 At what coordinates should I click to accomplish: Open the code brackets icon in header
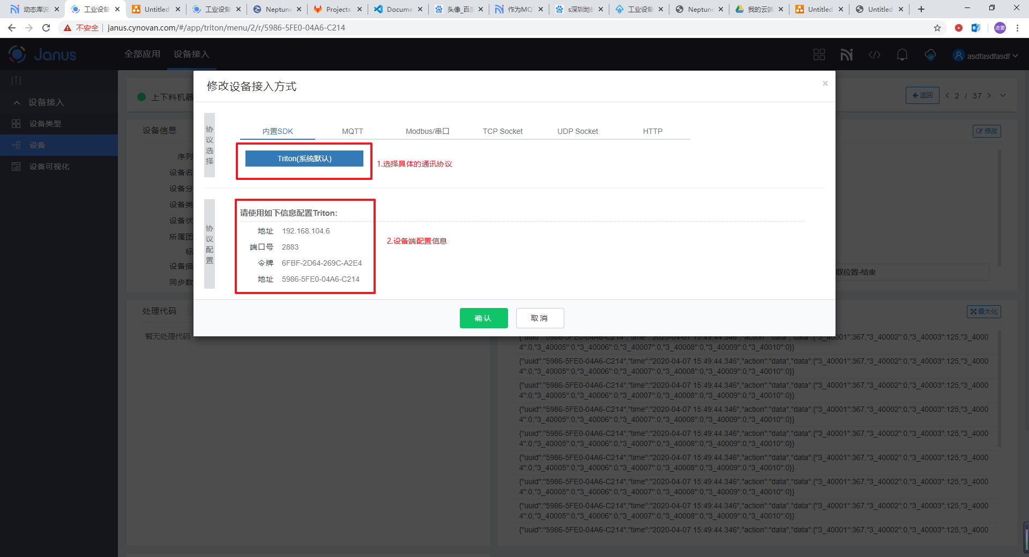(875, 55)
